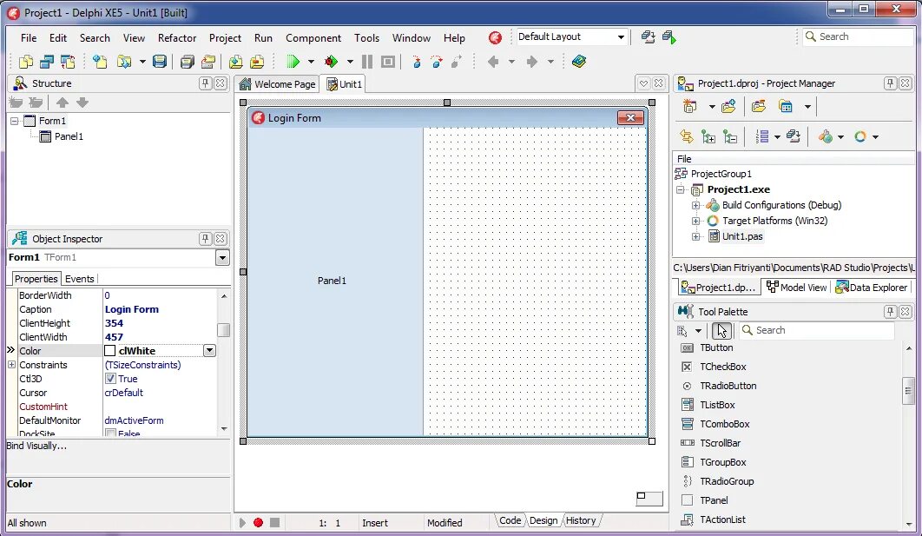The width and height of the screenshot is (922, 536).
Task: Click the Trace Into toolbar icon
Action: coord(417,61)
